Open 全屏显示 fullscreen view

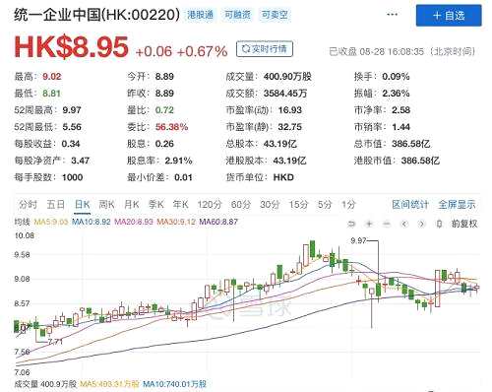tap(457, 205)
